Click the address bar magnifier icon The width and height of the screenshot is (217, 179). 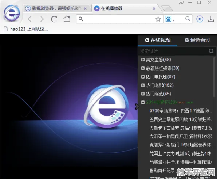pyautogui.click(x=81, y=19)
